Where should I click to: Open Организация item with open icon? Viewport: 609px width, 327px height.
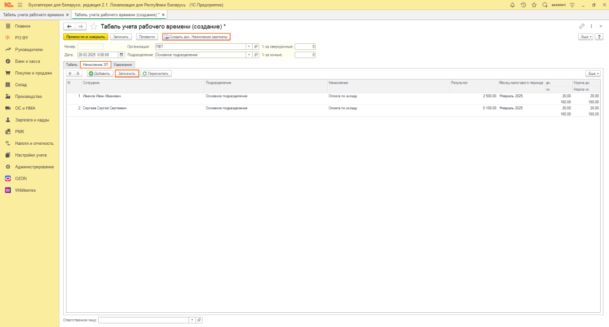coord(256,46)
